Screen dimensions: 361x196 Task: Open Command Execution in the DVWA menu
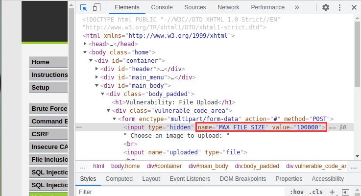point(48,122)
